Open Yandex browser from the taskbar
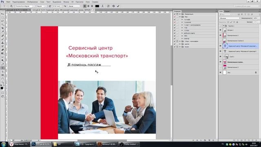The width and height of the screenshot is (261, 147). (19, 144)
